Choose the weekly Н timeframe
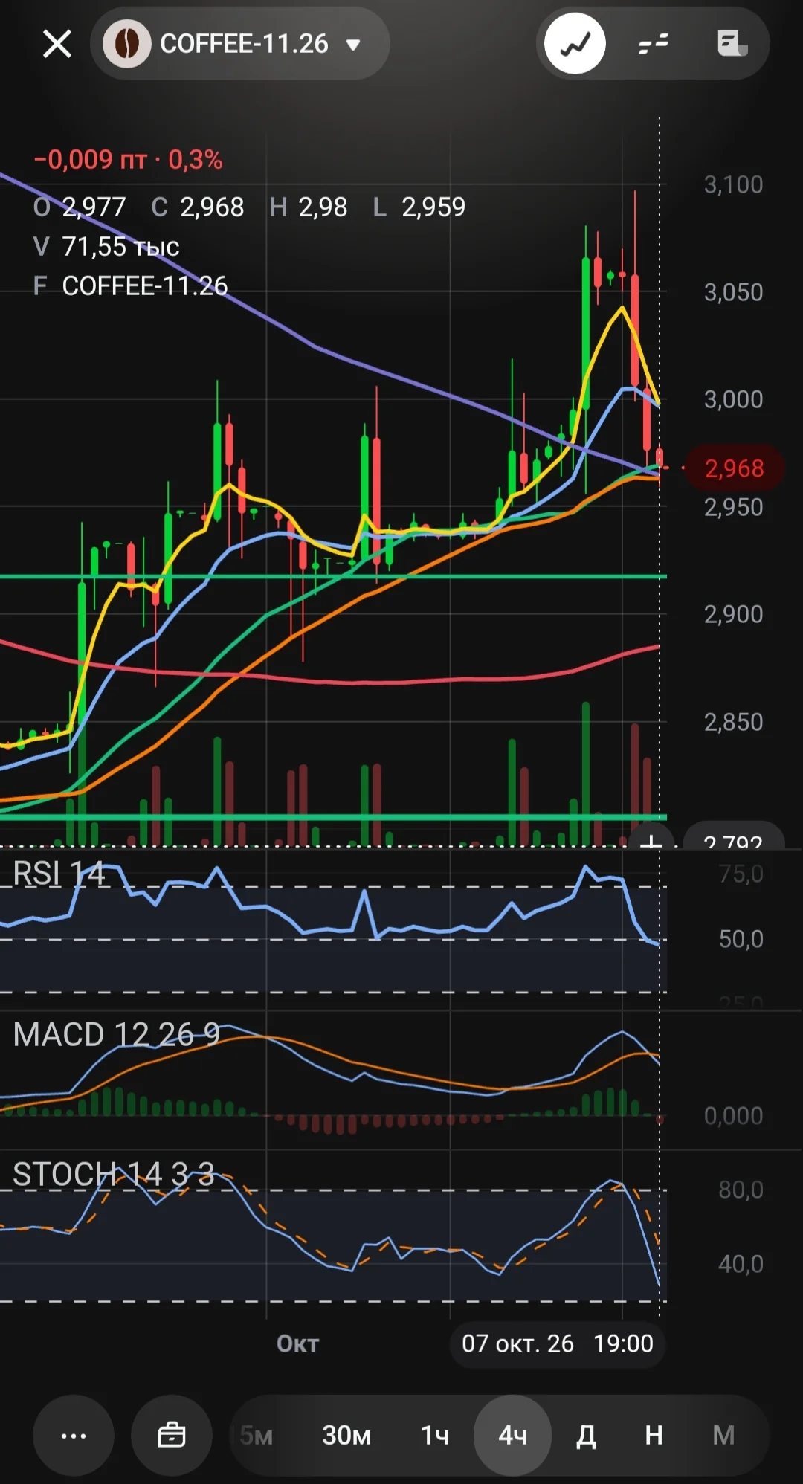 pyautogui.click(x=654, y=1436)
